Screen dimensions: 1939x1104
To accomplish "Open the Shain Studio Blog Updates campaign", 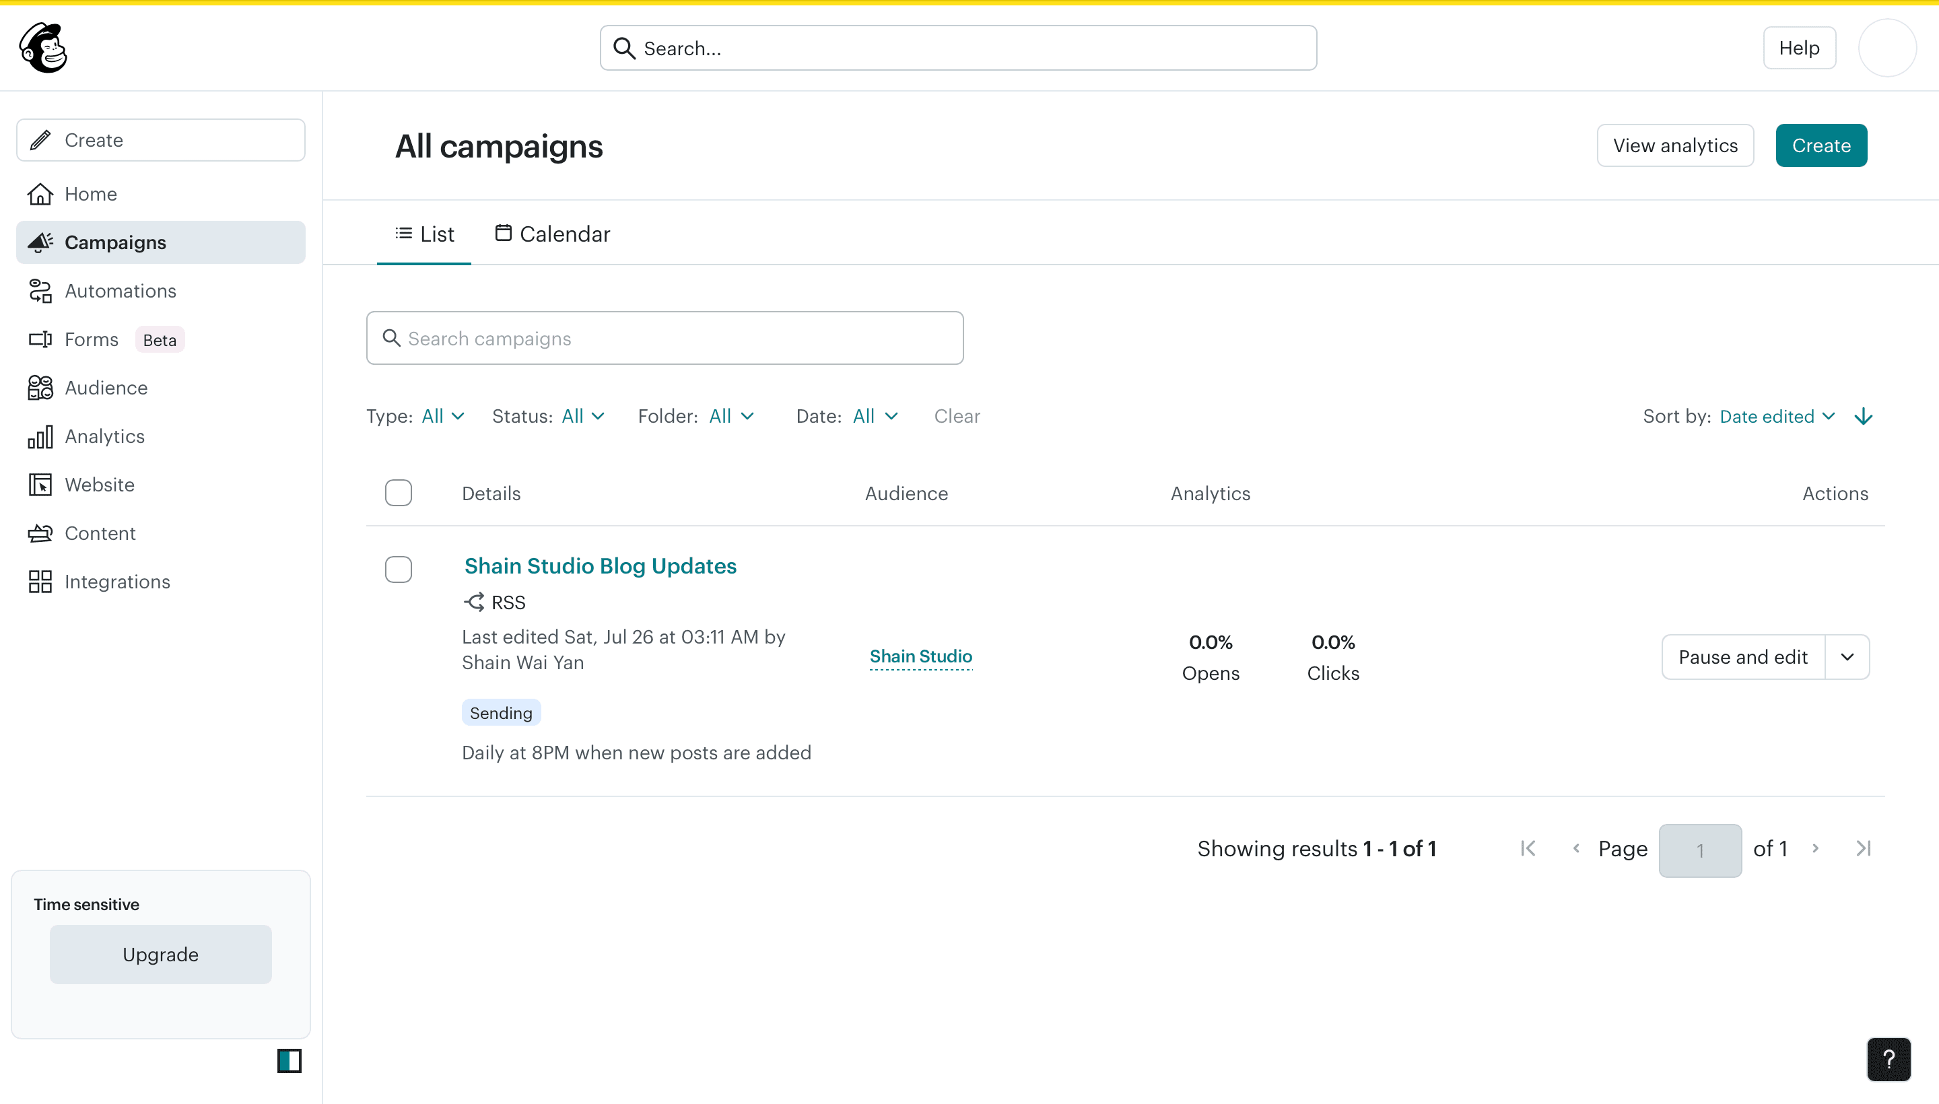I will (600, 565).
